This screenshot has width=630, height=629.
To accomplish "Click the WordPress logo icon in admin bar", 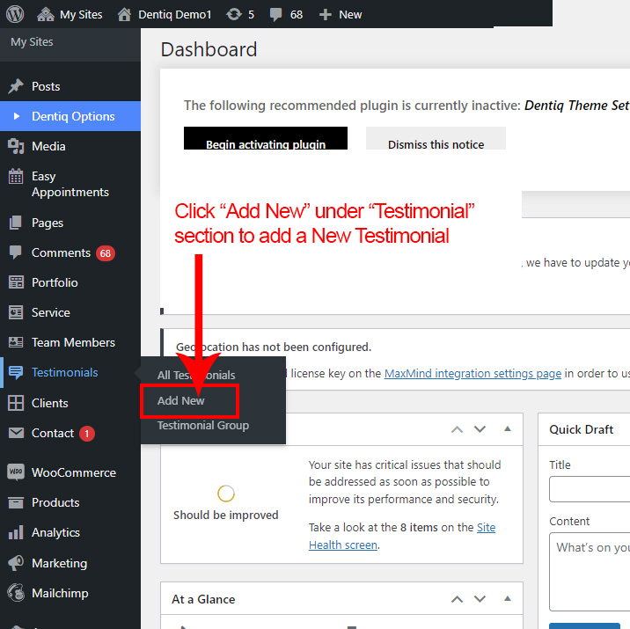I will pyautogui.click(x=17, y=14).
